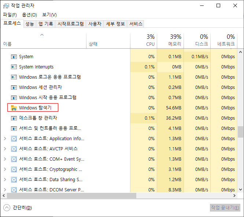Screen dimensions: 244x217
Task: Click the 54.6MB memory value
Action: tap(174, 108)
